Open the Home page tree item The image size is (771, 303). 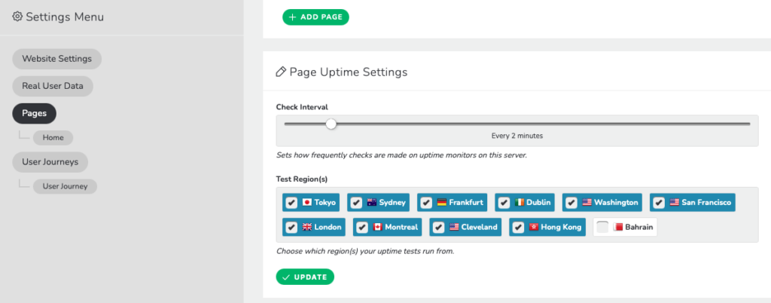(x=53, y=138)
